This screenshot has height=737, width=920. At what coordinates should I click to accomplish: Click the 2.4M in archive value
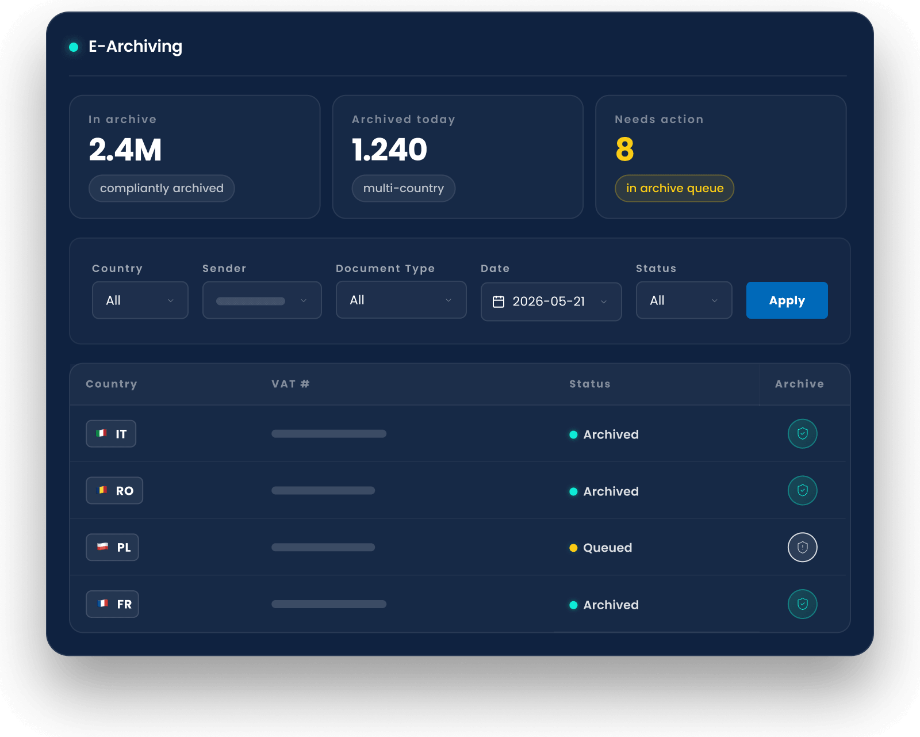(x=125, y=150)
